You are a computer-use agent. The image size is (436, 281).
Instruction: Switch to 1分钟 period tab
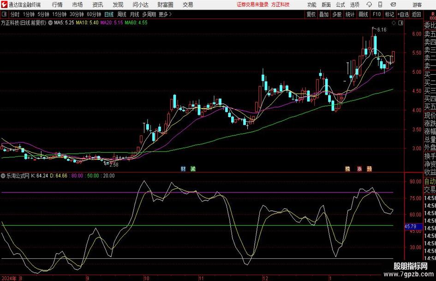point(29,14)
